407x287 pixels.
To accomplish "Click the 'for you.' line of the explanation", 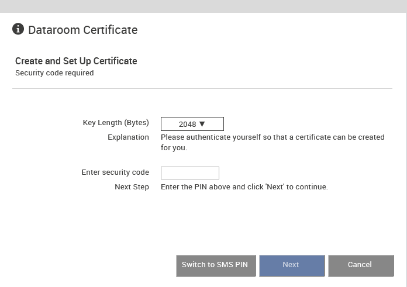I will (x=174, y=148).
